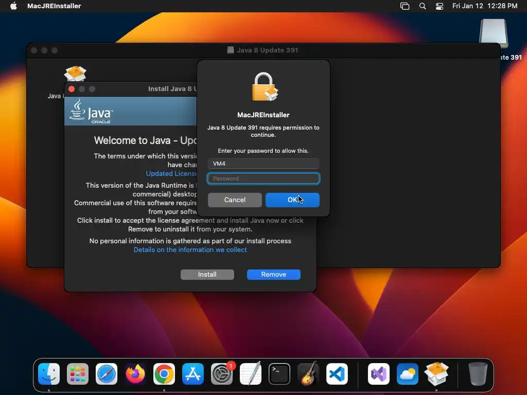Open Finder from the Dock
The width and height of the screenshot is (527, 395).
(49, 374)
